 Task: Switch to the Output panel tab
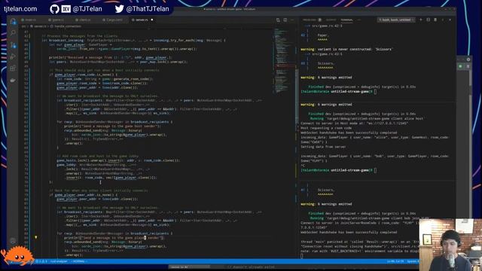[331, 20]
